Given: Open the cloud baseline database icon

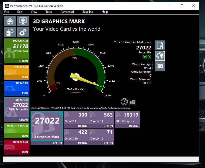Looking at the screenshot, I should coord(10,32).
